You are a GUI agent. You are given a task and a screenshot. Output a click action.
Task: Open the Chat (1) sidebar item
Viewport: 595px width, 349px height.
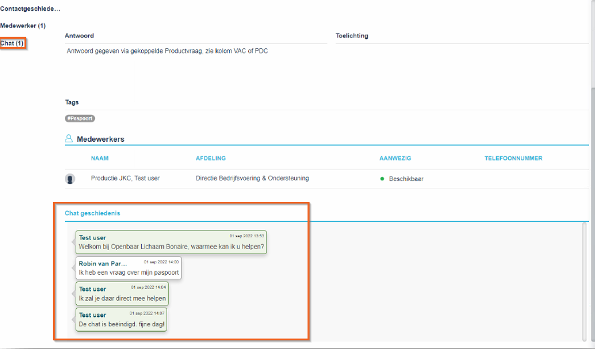click(x=12, y=43)
